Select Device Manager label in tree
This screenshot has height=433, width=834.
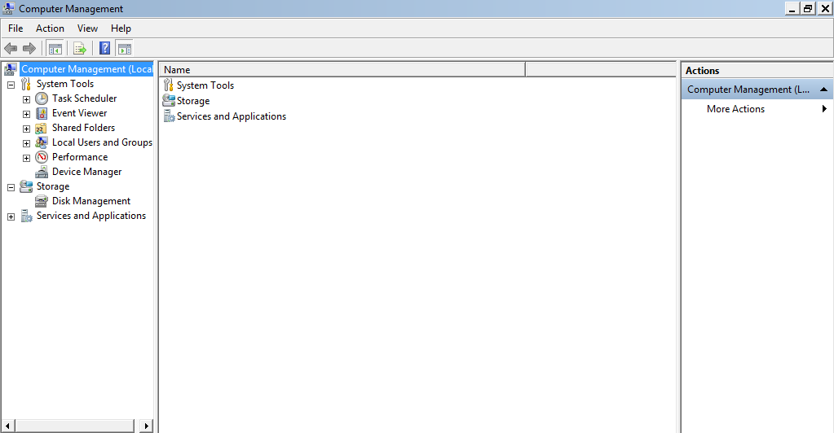(x=86, y=172)
